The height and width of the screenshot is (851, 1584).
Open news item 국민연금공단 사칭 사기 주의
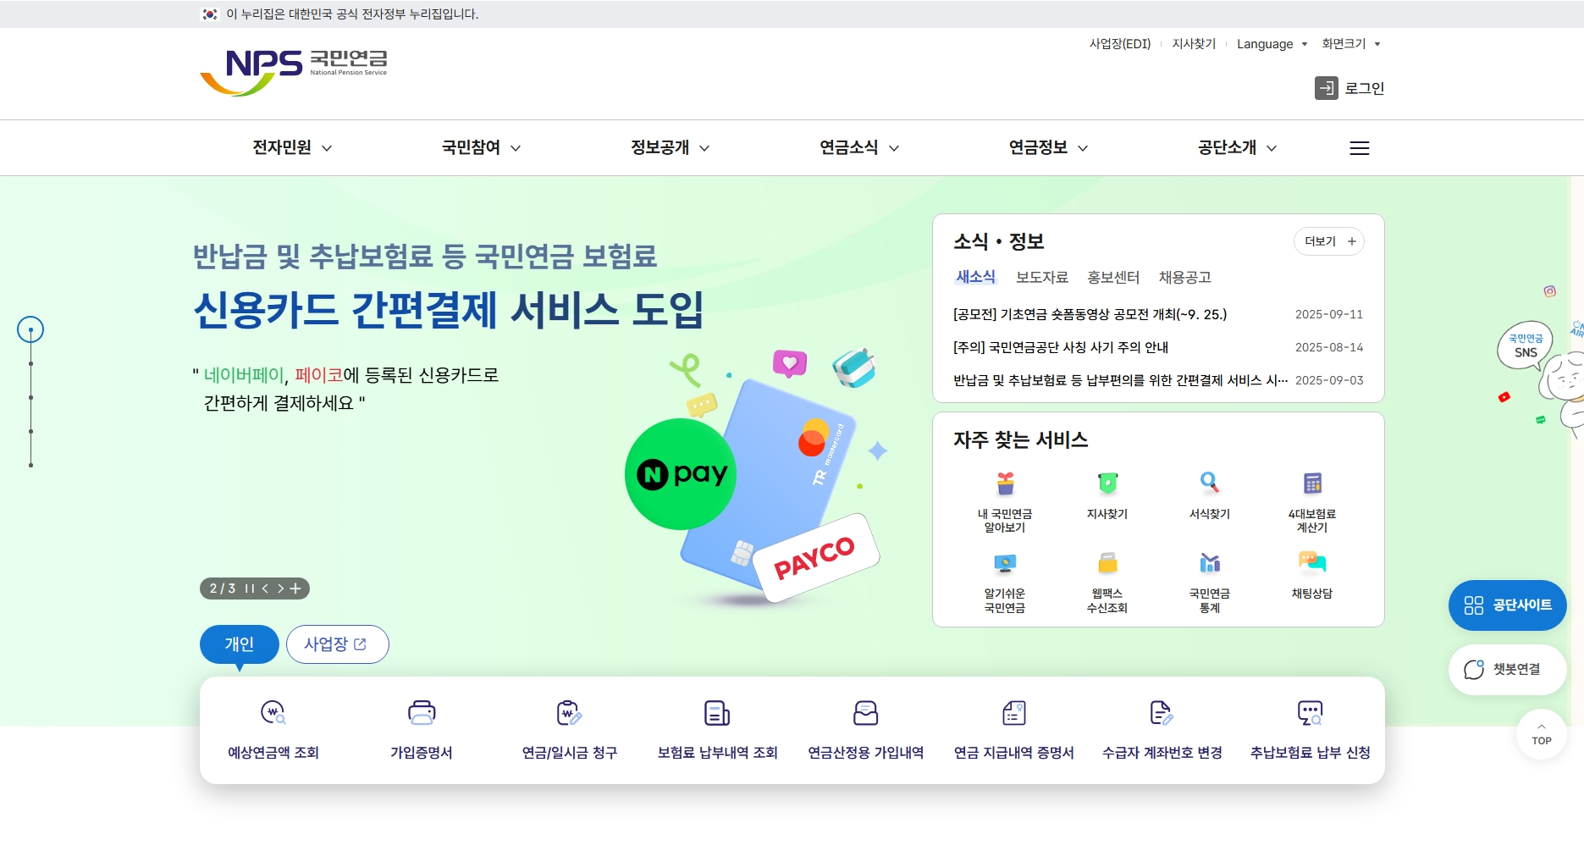pos(1061,347)
